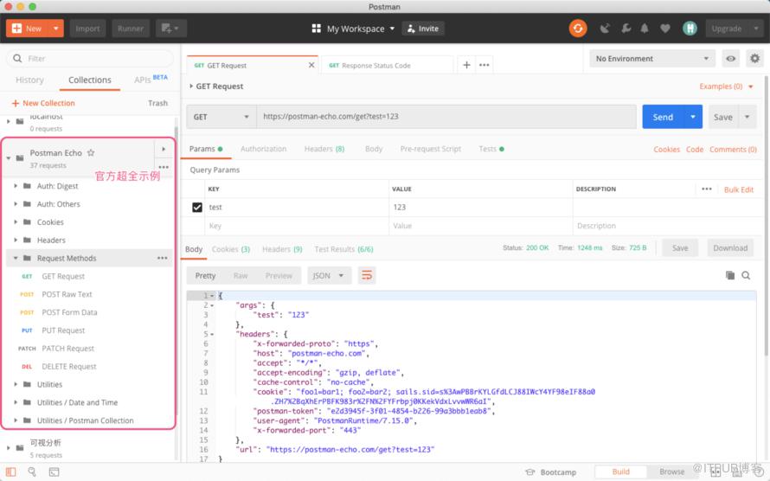
Task: Click the environment quick look eye icon
Action: coord(731,59)
